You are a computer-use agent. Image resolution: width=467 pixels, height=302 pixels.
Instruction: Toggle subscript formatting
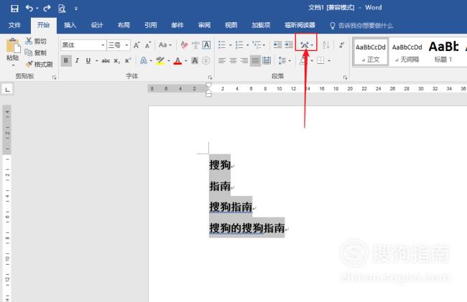pyautogui.click(x=116, y=61)
